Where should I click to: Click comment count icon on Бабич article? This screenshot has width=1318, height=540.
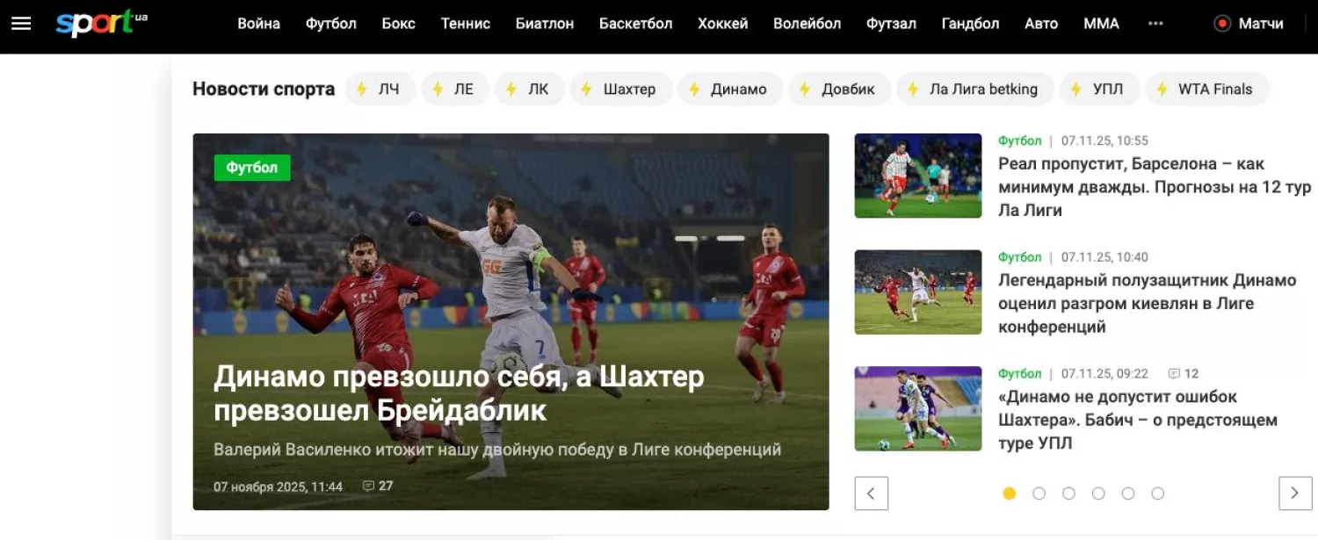[x=1174, y=373]
